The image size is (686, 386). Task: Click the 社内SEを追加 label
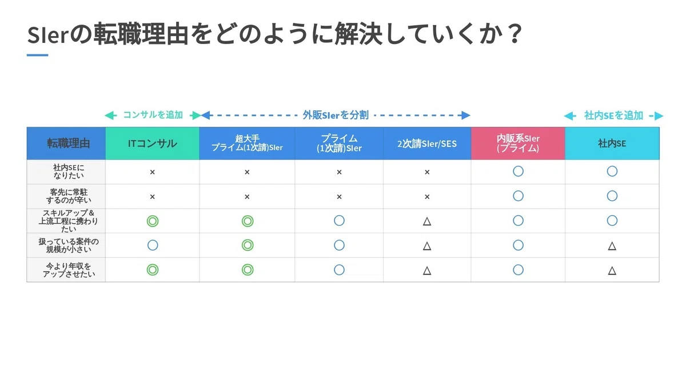point(613,115)
